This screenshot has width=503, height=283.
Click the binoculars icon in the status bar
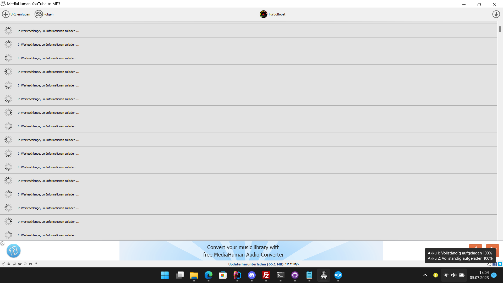(31, 264)
